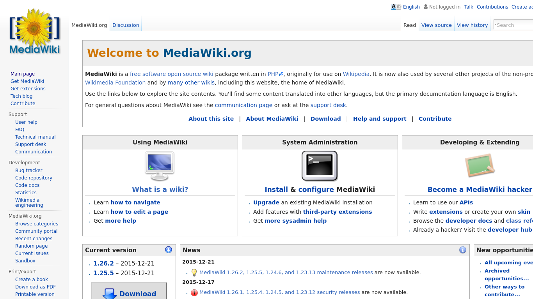This screenshot has width=533, height=299.
Task: Click the English language link
Action: 411,7
